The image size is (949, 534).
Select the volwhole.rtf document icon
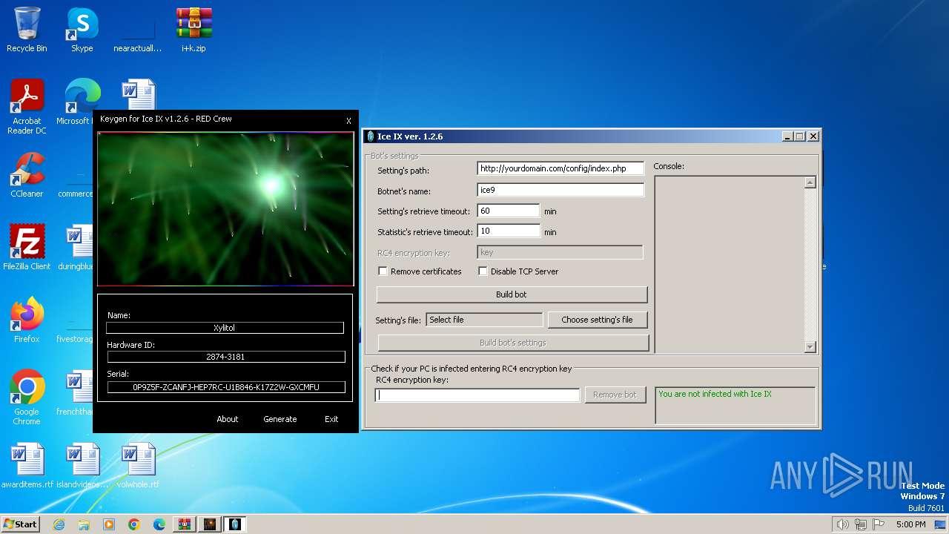(x=138, y=466)
